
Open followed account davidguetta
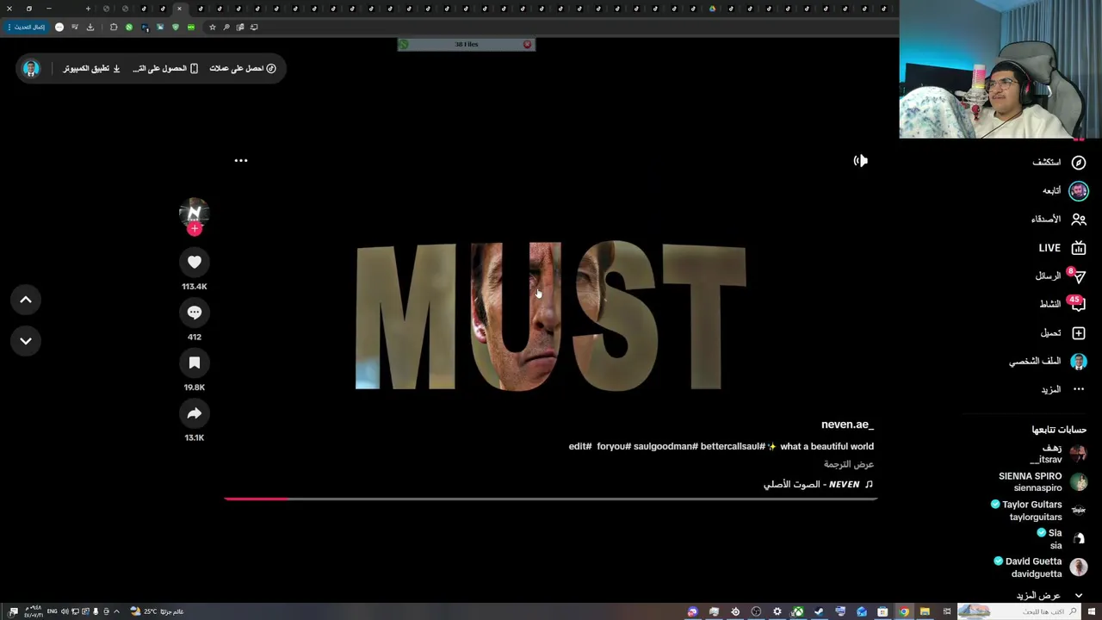[1040, 567]
